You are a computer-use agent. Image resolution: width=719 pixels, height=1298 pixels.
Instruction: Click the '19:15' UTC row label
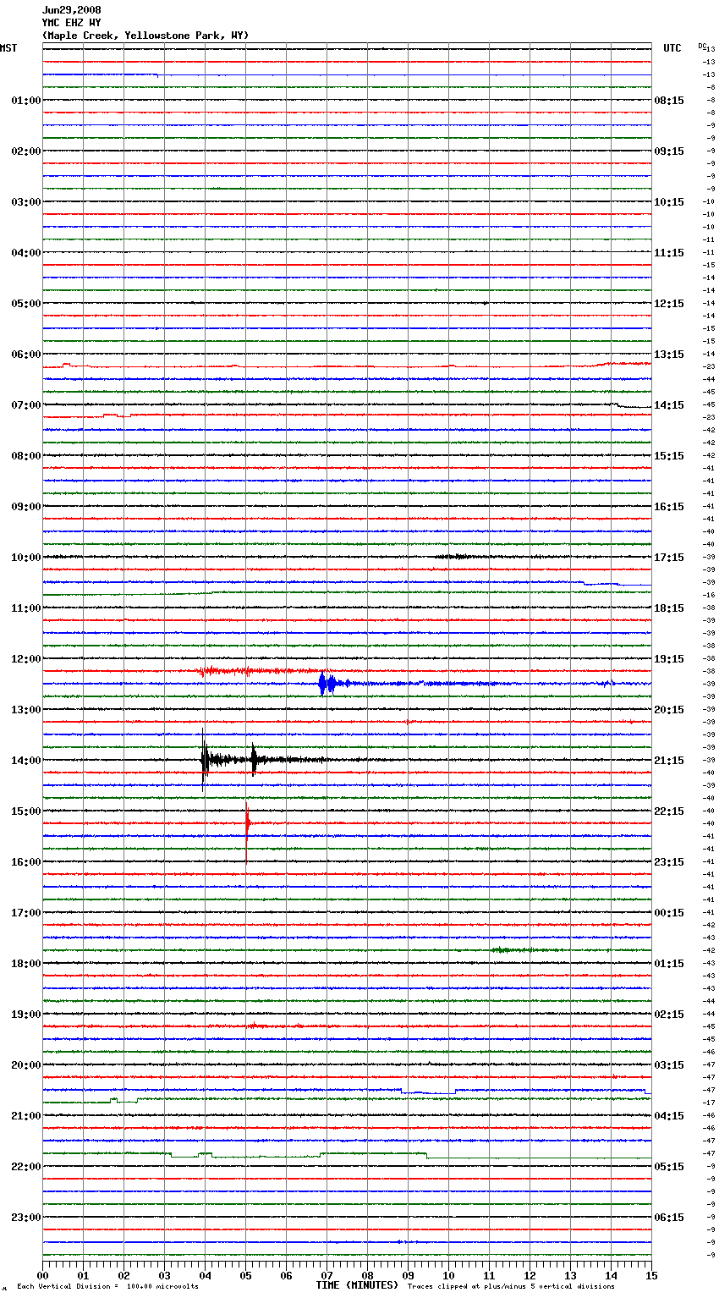tap(669, 659)
